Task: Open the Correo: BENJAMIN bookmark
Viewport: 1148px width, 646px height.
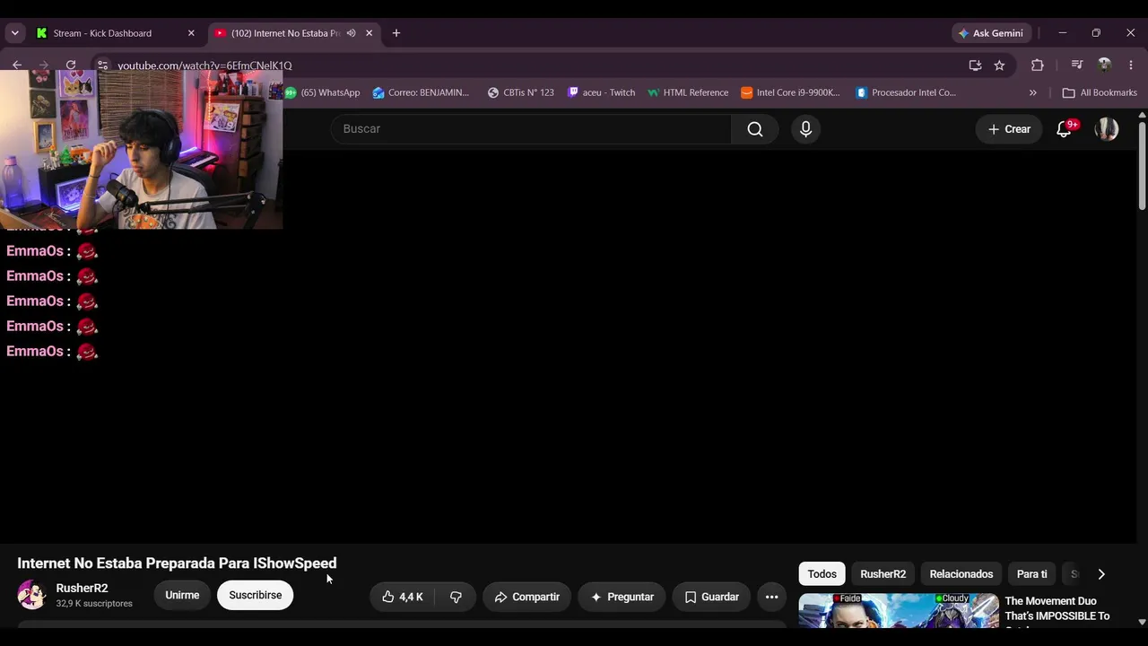Action: point(421,92)
